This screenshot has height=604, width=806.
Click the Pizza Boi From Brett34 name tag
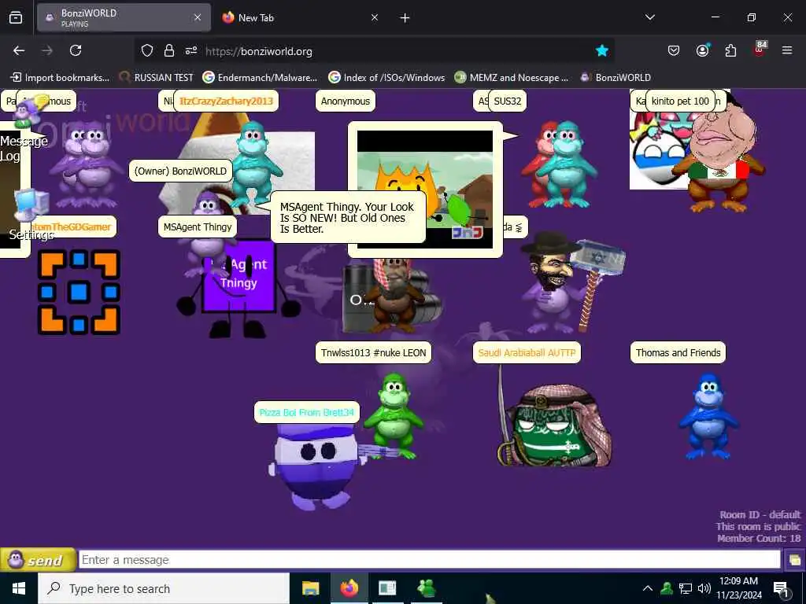tap(307, 412)
